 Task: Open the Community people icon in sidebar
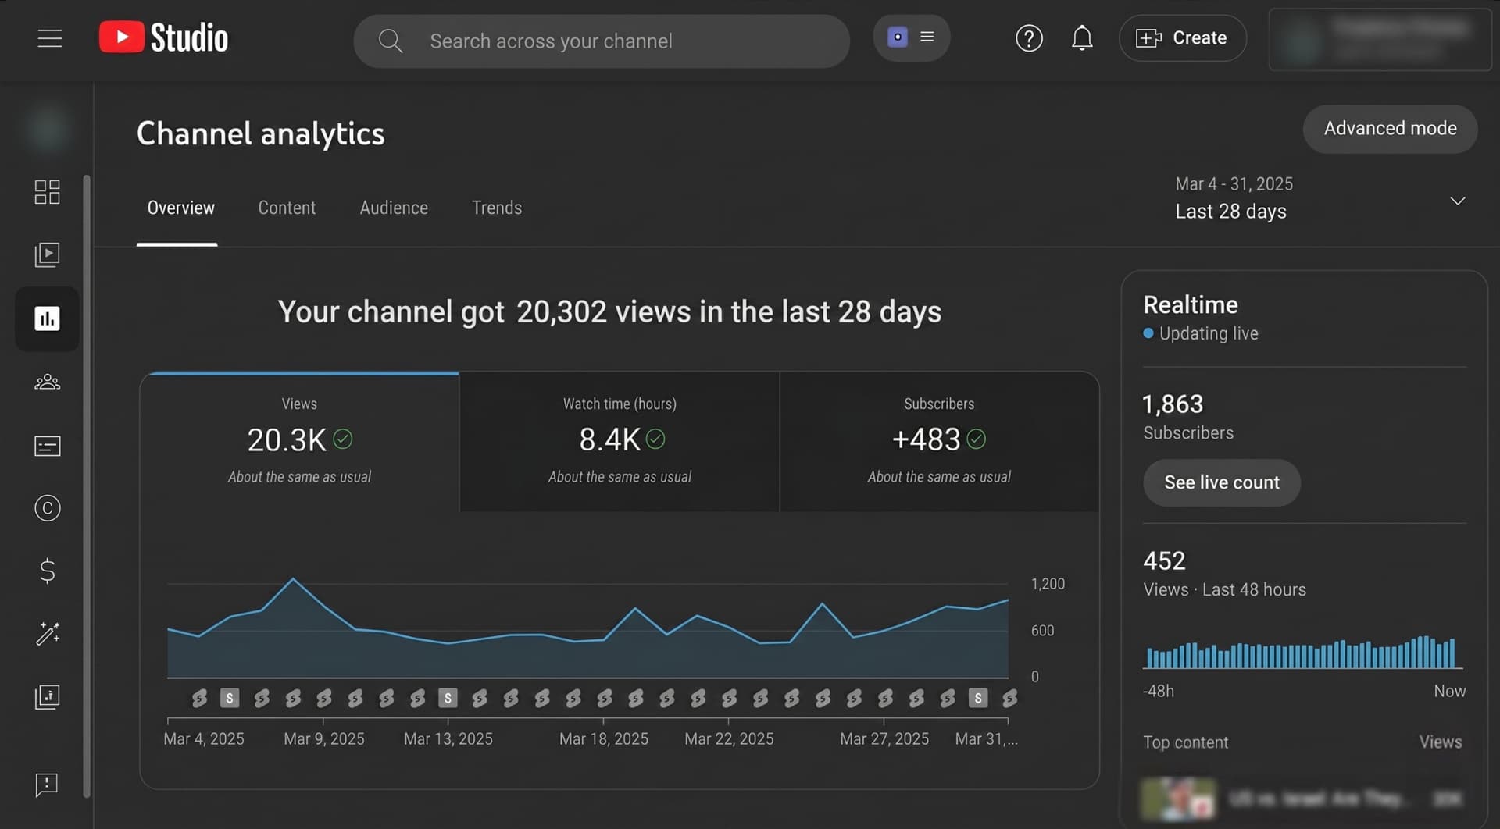coord(47,382)
